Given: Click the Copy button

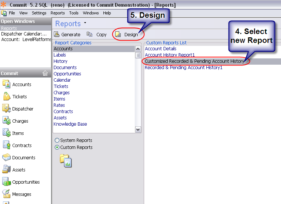Looking at the screenshot, I should pyautogui.click(x=97, y=34).
